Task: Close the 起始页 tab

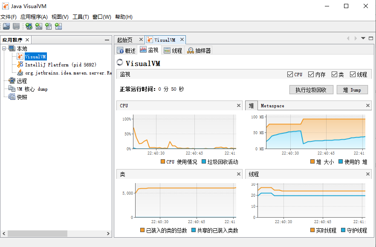Action: click(x=141, y=40)
